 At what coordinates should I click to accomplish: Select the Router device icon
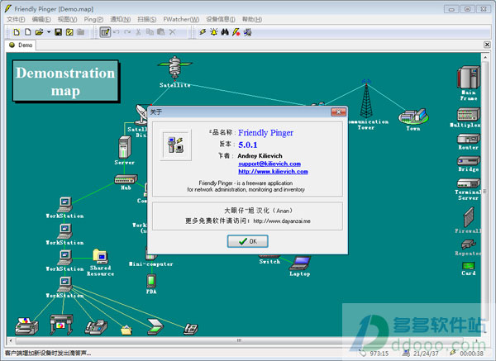tap(469, 139)
